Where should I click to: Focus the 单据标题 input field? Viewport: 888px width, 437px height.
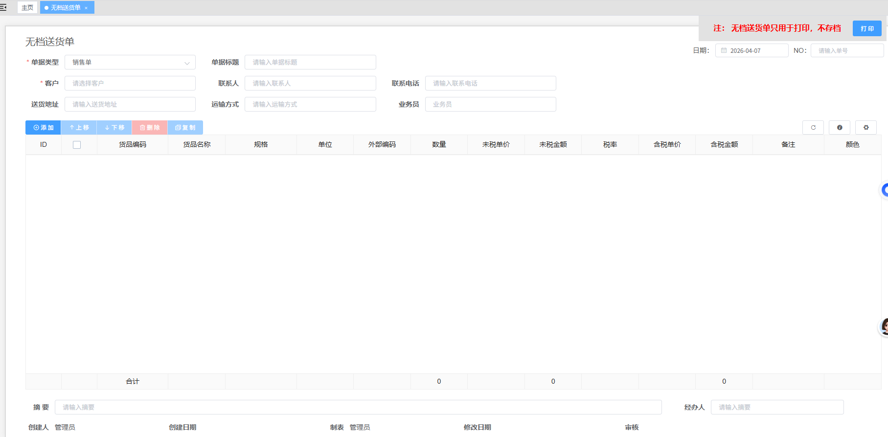point(310,62)
